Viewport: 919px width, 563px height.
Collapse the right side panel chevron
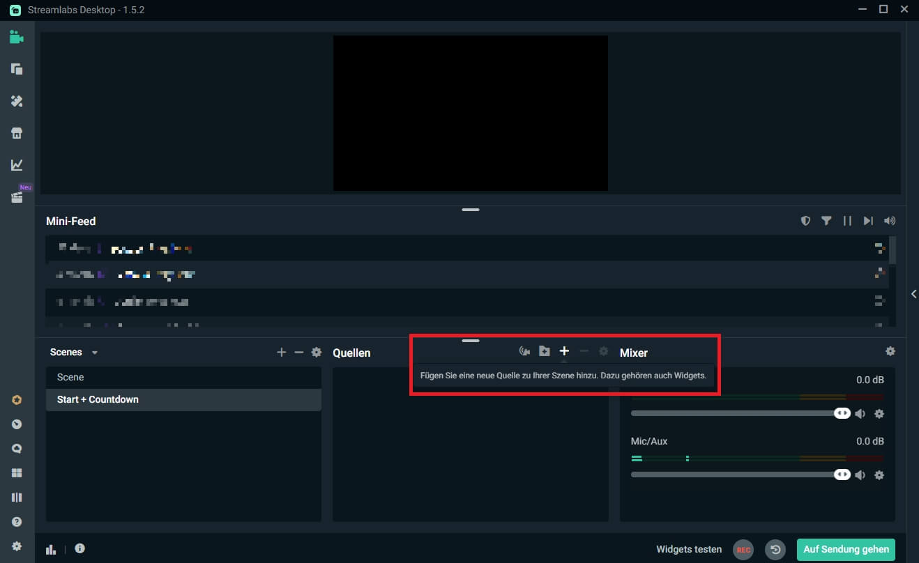tap(914, 293)
